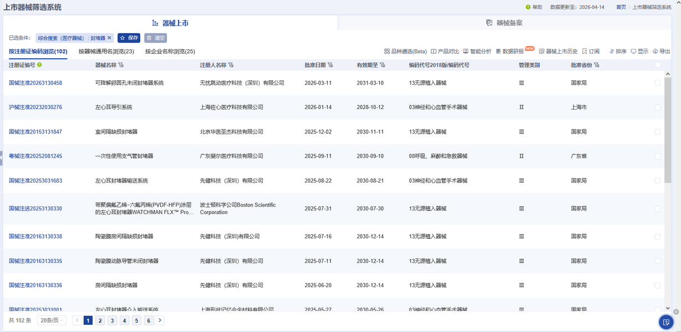The image size is (681, 332).
Task: Check the row for 国械注准20253031683
Action: click(x=657, y=180)
